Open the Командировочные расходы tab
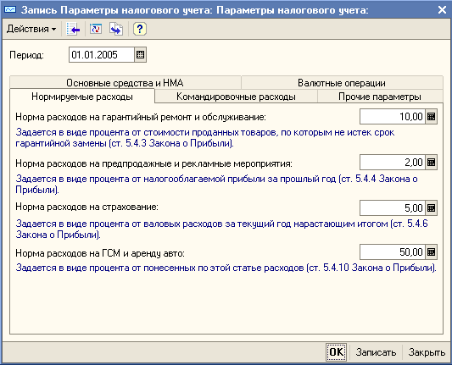The image size is (452, 365). coord(236,97)
